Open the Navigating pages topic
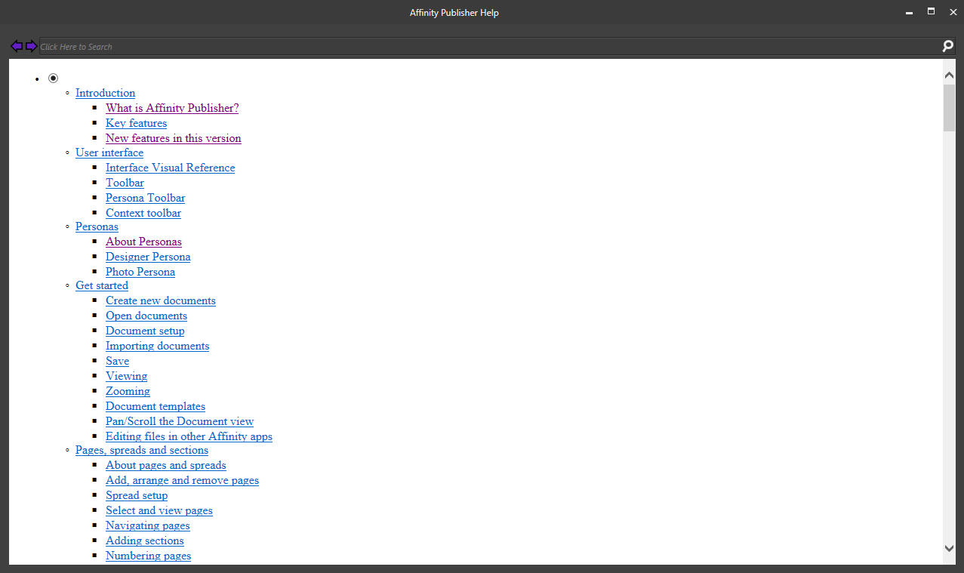The width and height of the screenshot is (964, 573). coord(148,525)
